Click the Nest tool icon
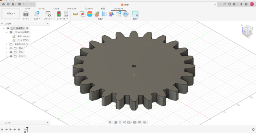Image resolution: width=256 pixels, height=133 pixels. (37, 14)
